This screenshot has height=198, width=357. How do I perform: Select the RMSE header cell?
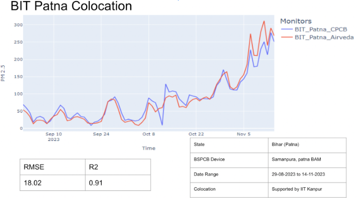coord(53,167)
